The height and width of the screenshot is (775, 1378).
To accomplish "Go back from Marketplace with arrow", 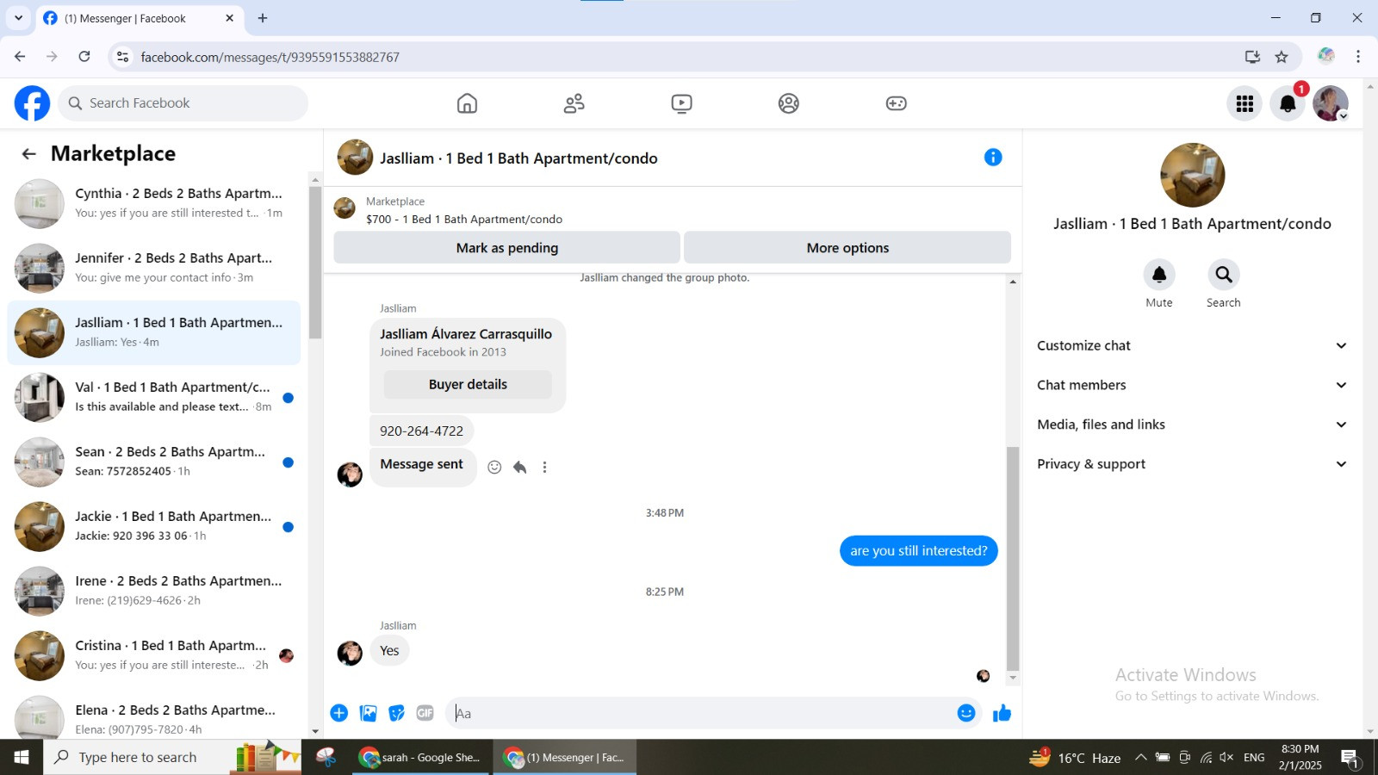I will click(28, 154).
